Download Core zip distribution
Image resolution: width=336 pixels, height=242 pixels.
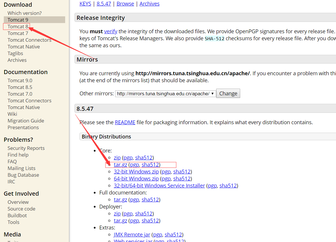click(117, 157)
